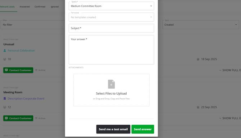Focus the Subject input field
Screen dimensions: 241x138
click(x=112, y=28)
